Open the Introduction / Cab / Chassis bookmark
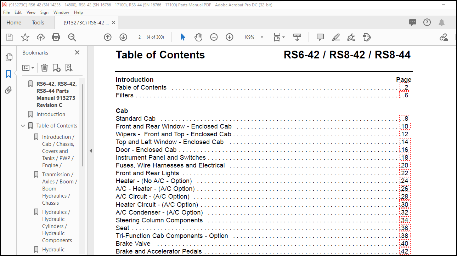Screen dimensions: 457x256 58,151
